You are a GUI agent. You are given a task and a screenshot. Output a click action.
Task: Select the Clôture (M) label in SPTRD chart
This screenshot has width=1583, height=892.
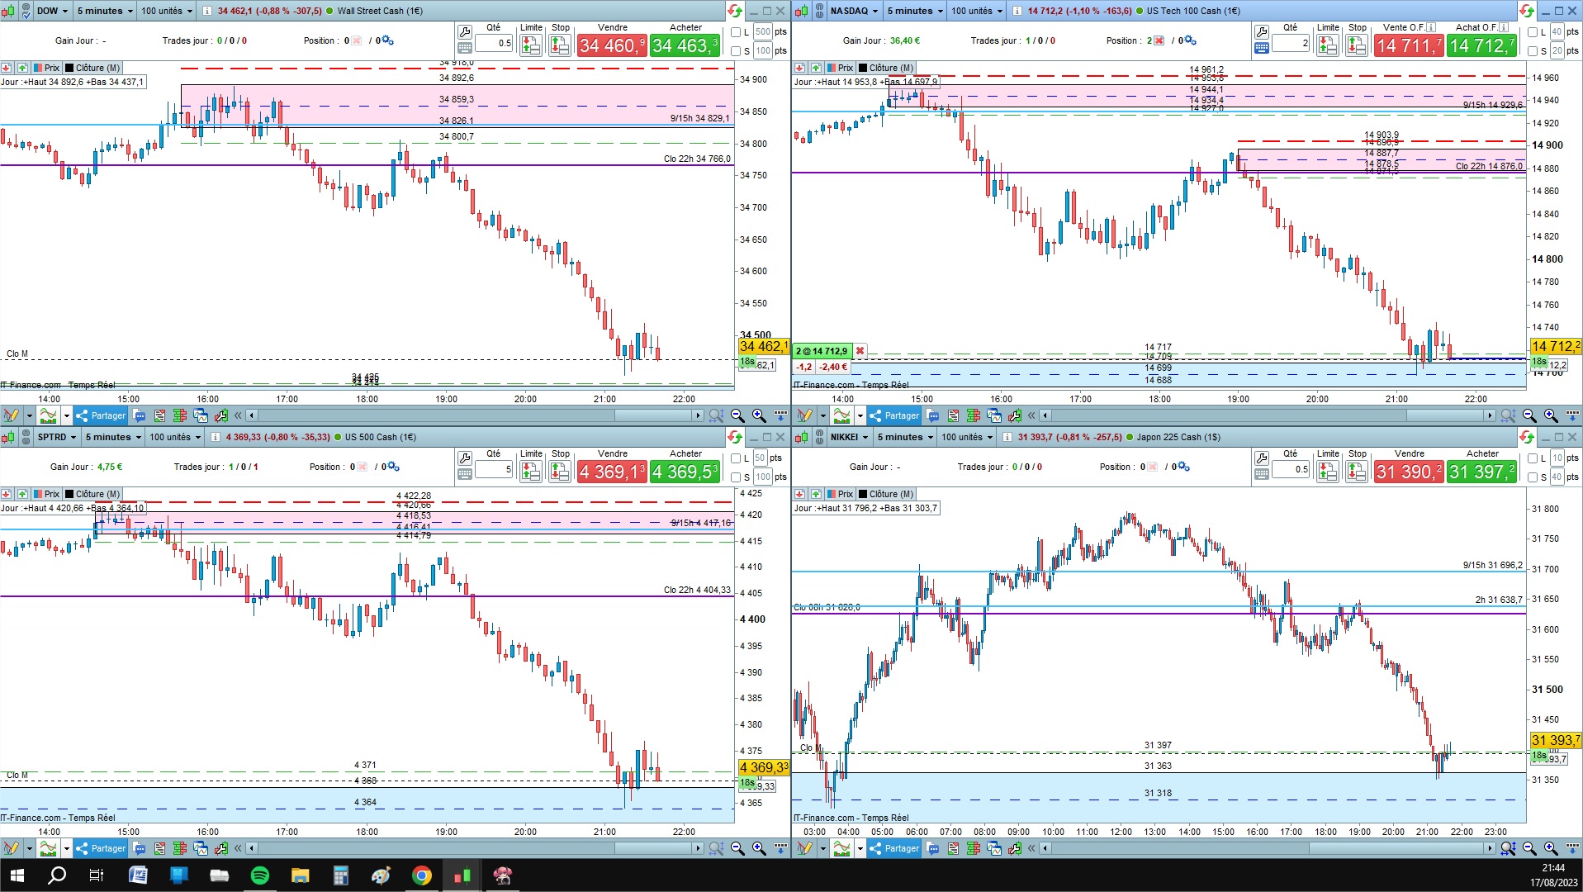pyautogui.click(x=92, y=494)
